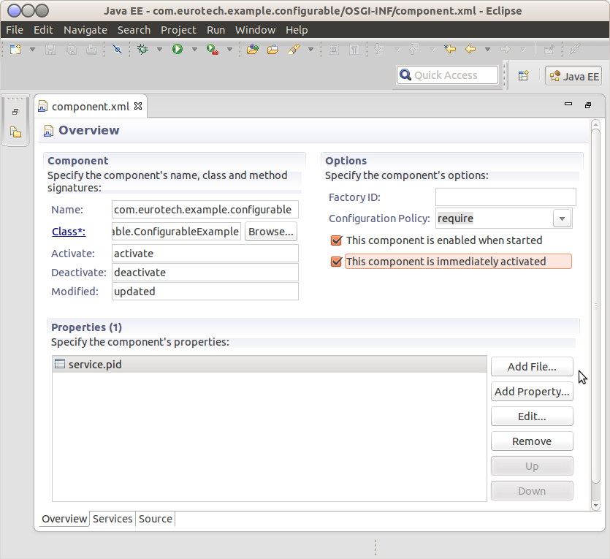Image resolution: width=610 pixels, height=559 pixels.
Task: Click the Save icon in toolbar
Action: [50, 50]
